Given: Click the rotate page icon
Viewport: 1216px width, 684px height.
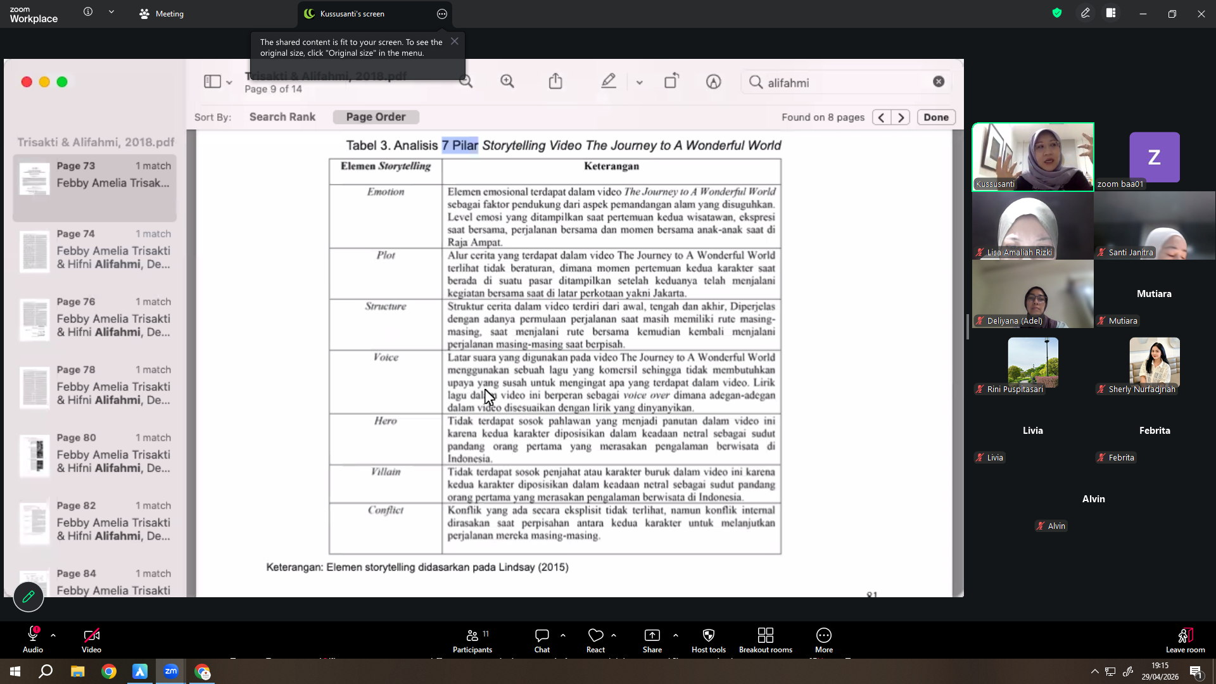Looking at the screenshot, I should (x=671, y=81).
